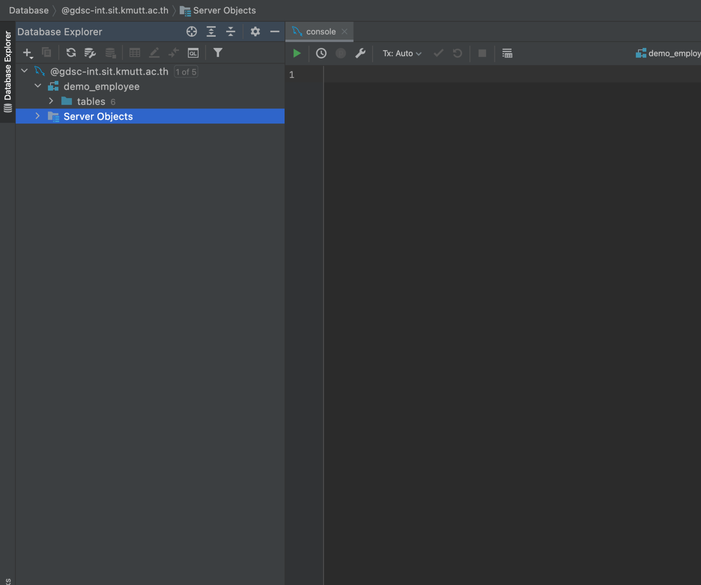This screenshot has height=585, width=701.
Task: Open the Tx: Auto transaction mode dropdown
Action: [x=402, y=53]
